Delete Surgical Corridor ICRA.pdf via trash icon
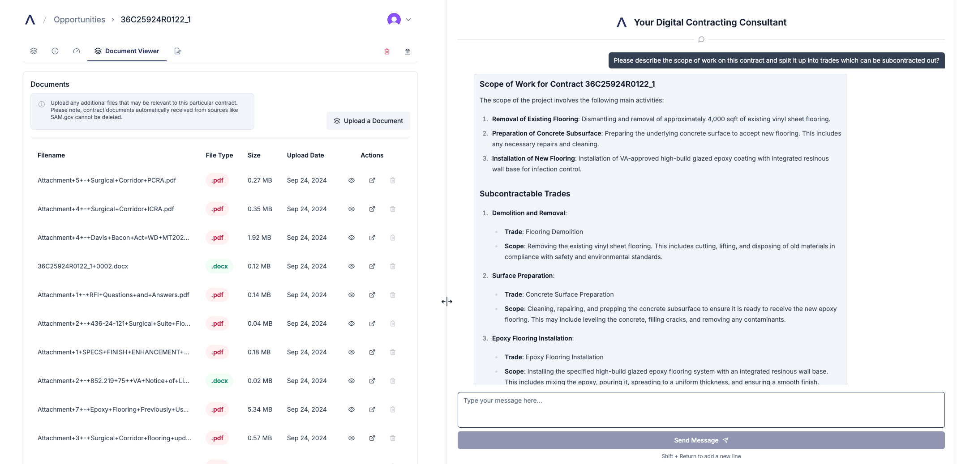This screenshot has width=957, height=464. [393, 209]
